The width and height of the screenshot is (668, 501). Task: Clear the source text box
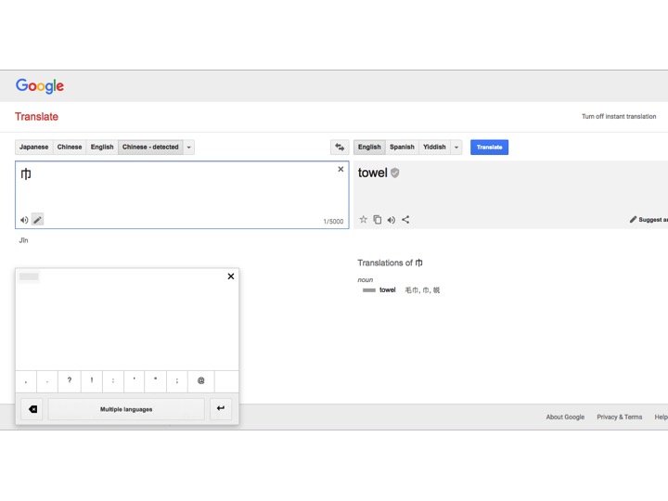click(x=340, y=169)
